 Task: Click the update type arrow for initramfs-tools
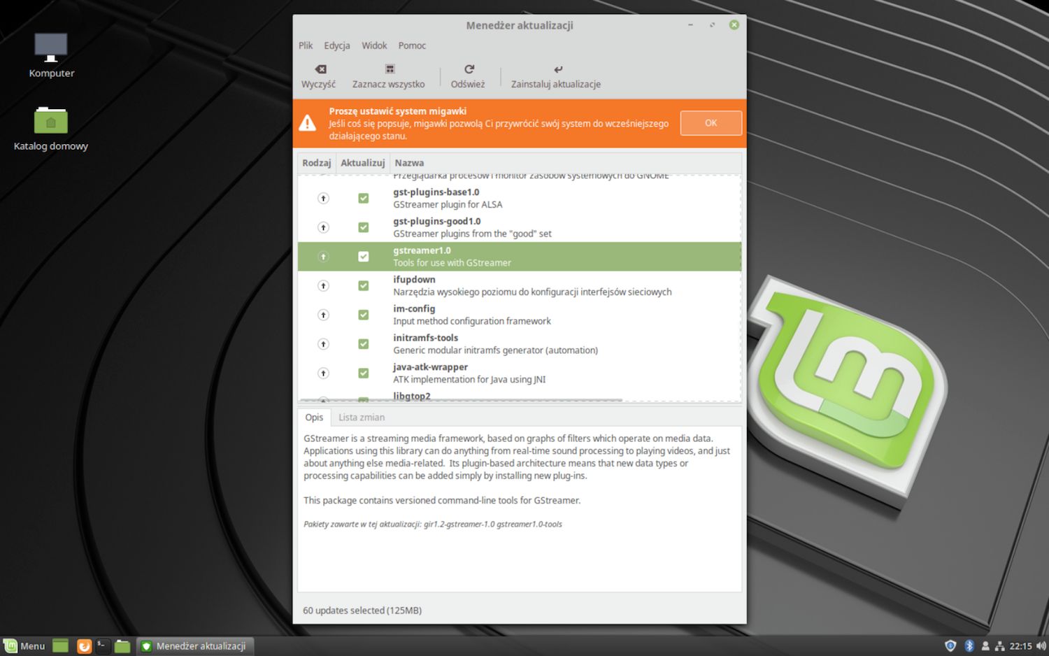[323, 344]
